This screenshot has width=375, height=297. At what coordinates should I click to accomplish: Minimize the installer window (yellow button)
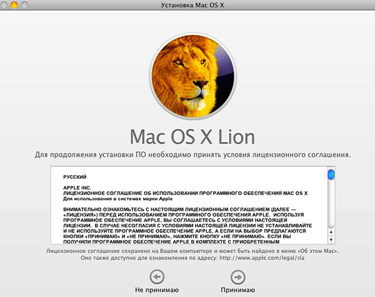(14, 5)
